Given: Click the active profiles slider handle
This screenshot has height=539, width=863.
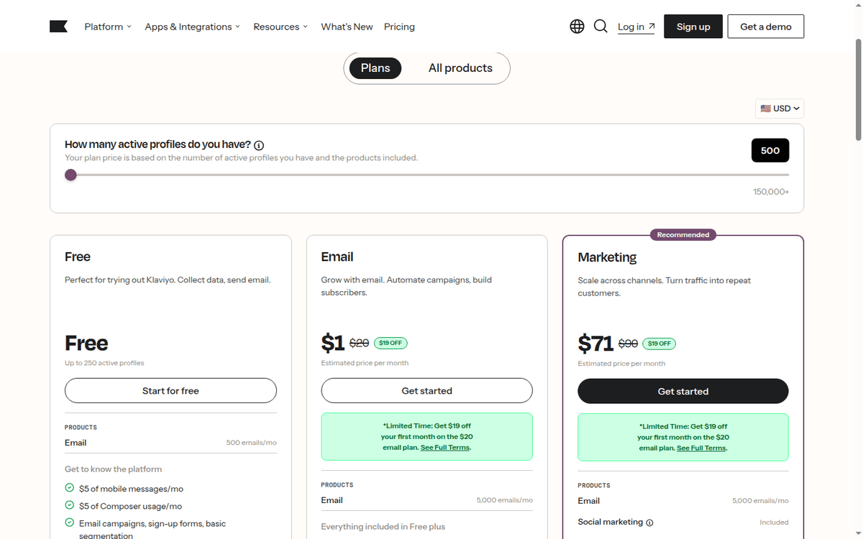Looking at the screenshot, I should coord(70,175).
